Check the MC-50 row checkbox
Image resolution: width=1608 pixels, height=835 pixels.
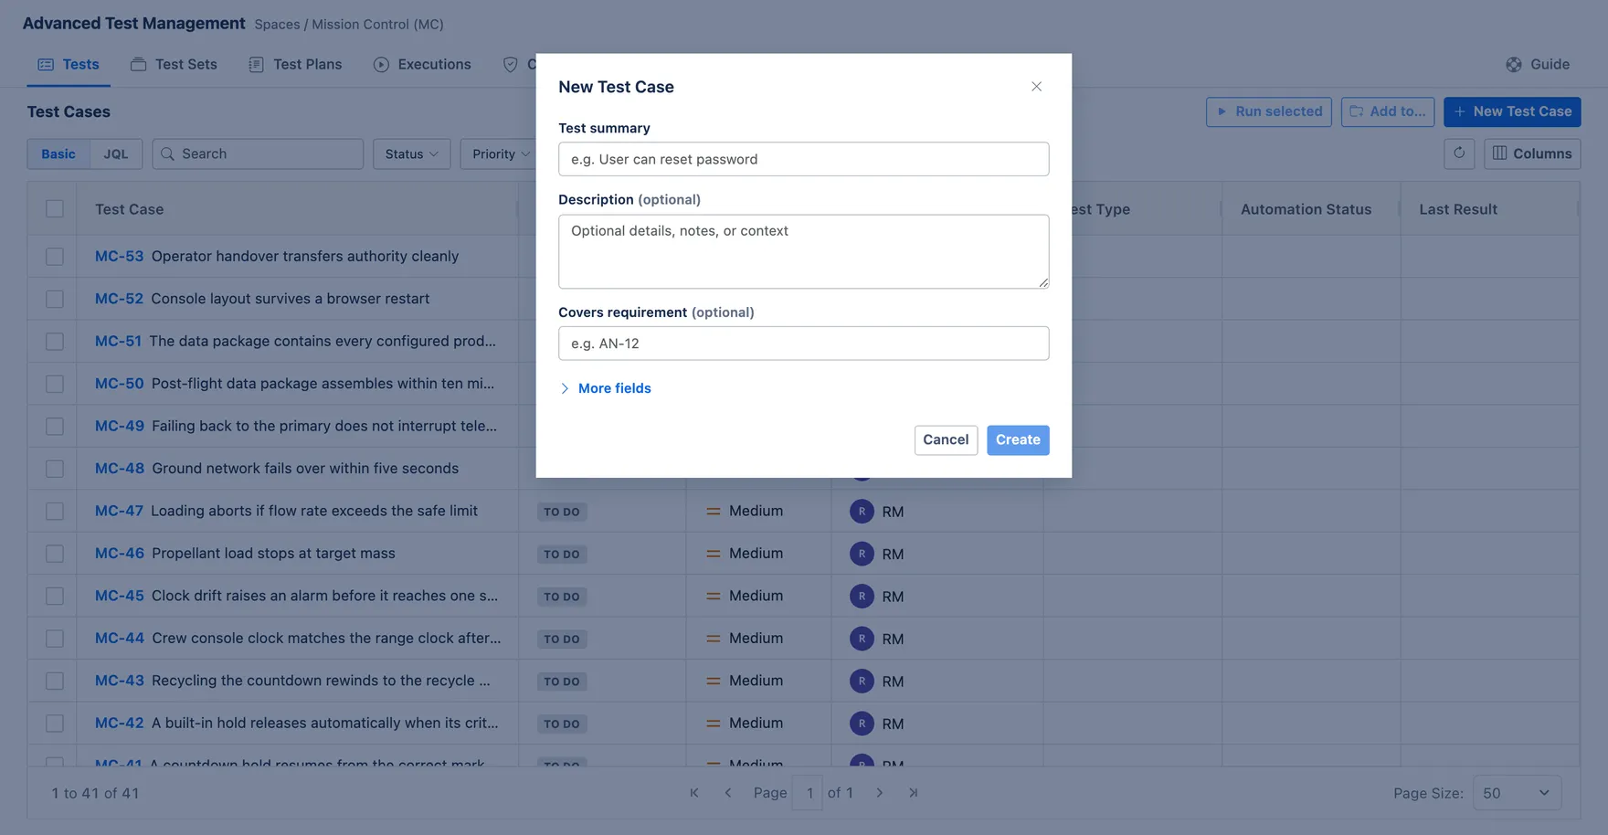pos(55,384)
